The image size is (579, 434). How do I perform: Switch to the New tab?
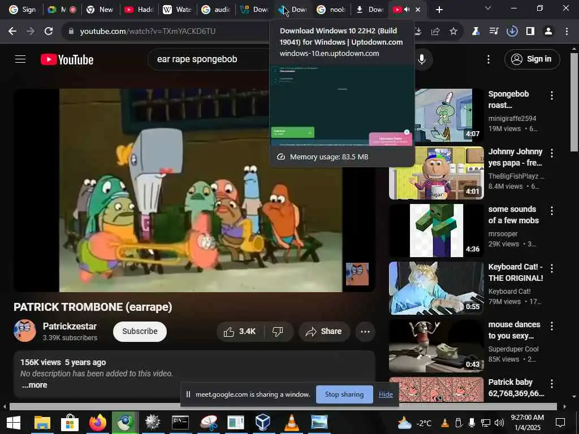tap(100, 10)
